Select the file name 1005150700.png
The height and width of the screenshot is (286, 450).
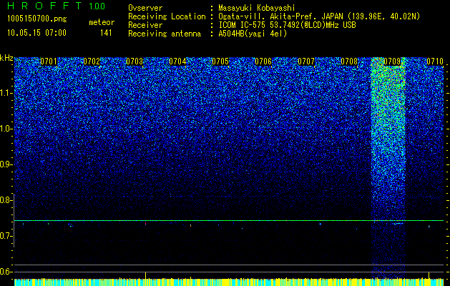[x=37, y=19]
